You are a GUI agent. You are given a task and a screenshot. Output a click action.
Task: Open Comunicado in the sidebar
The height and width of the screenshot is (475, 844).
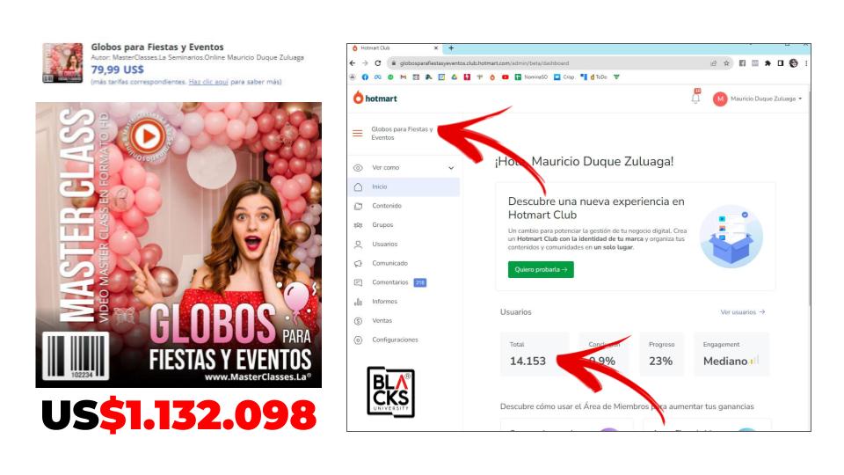pos(389,263)
